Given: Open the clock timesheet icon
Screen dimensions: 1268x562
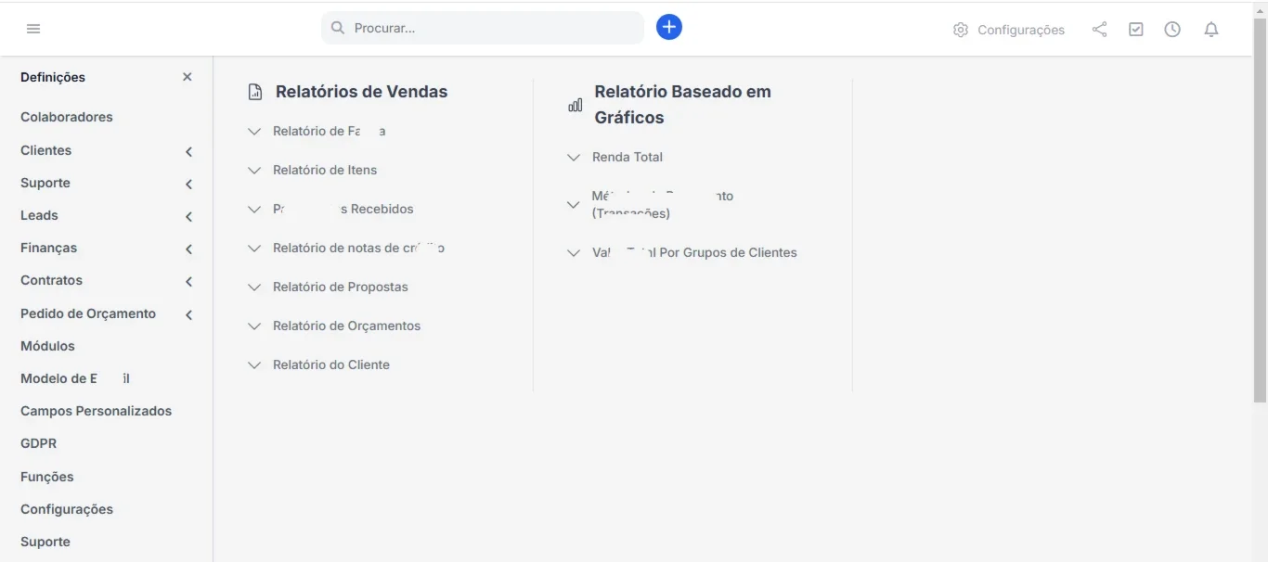Looking at the screenshot, I should point(1172,30).
